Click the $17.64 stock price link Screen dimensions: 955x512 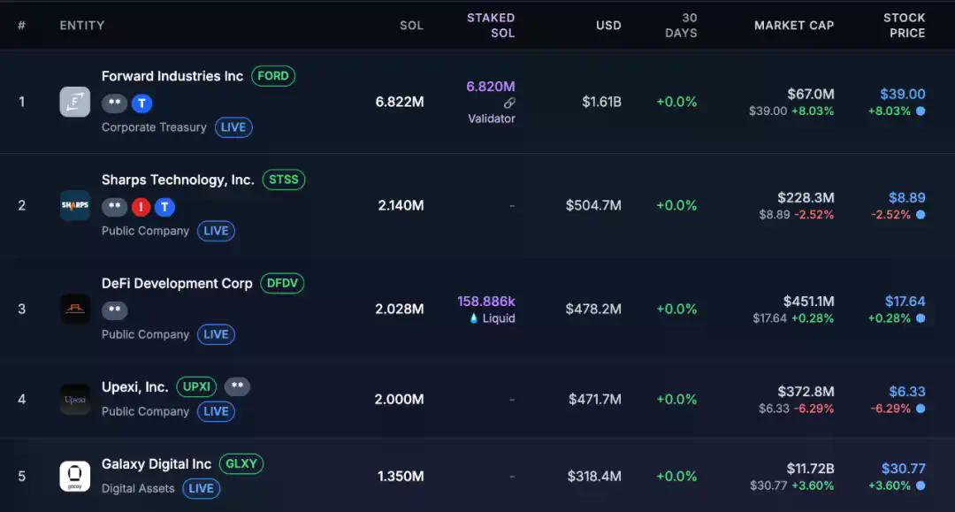pyautogui.click(x=905, y=302)
